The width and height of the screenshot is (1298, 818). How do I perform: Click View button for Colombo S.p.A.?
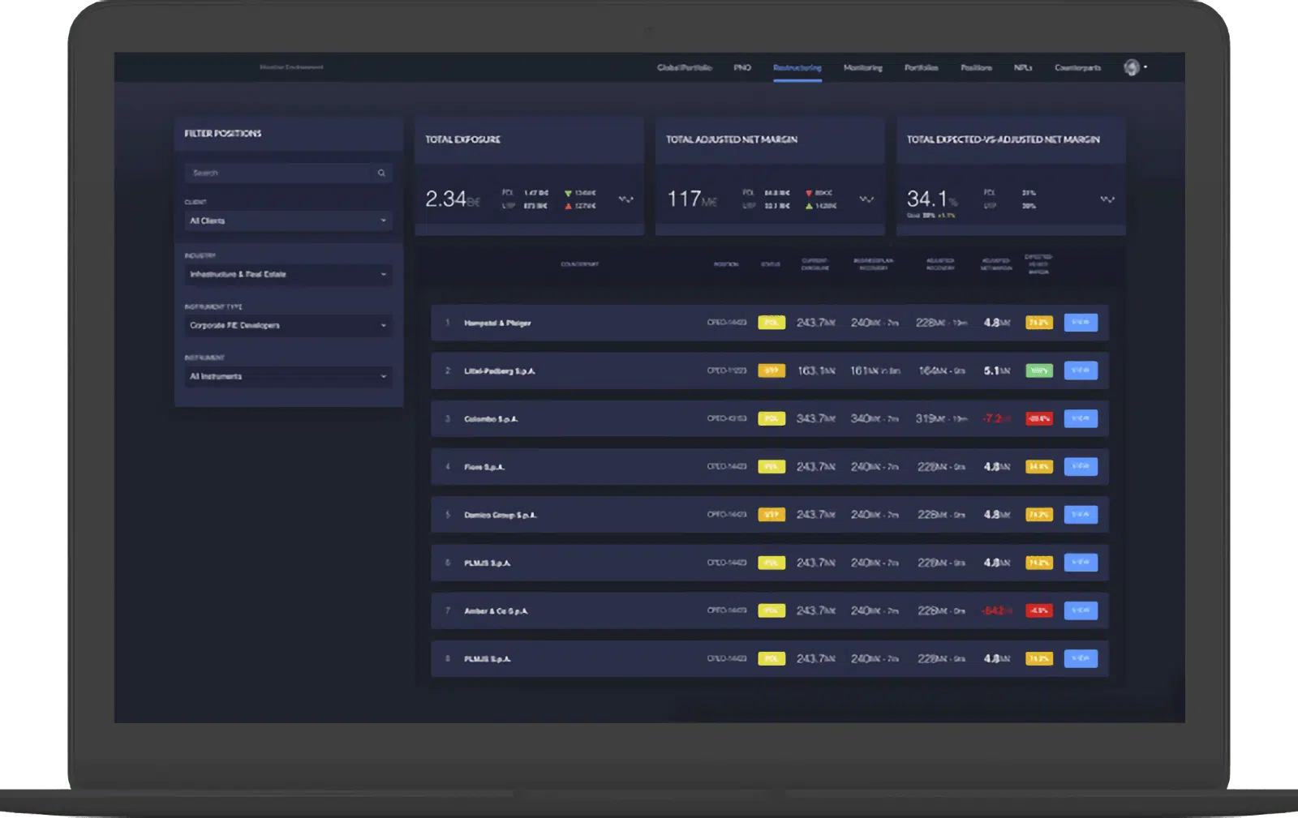(1080, 418)
